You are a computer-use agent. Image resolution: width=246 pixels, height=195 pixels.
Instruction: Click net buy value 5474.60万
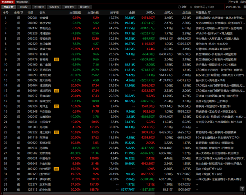[x=148, y=18]
